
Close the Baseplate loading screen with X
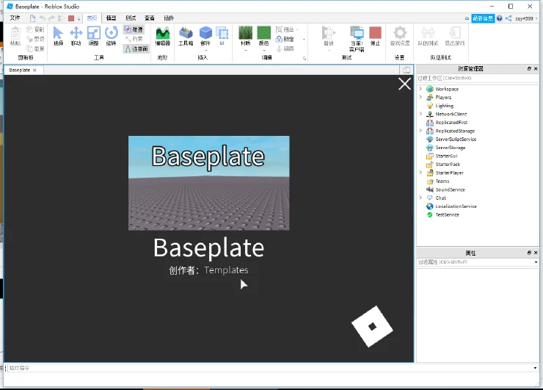[x=404, y=84]
